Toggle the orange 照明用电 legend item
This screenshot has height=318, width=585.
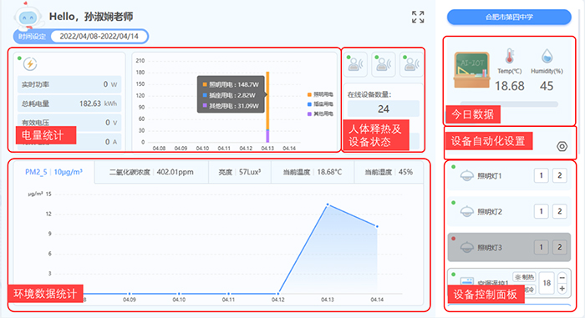[x=320, y=94]
